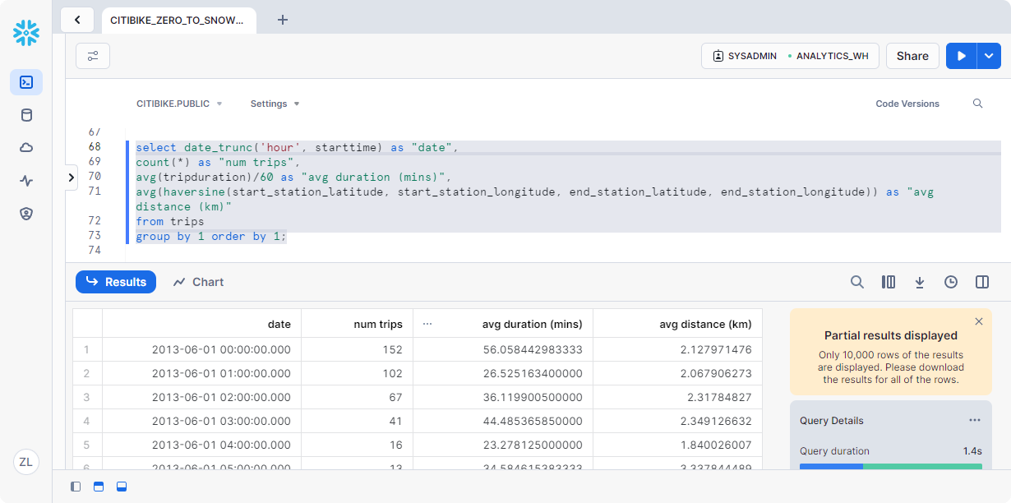The image size is (1011, 503).
Task: Click the Snowflake logo icon
Action: point(26,33)
